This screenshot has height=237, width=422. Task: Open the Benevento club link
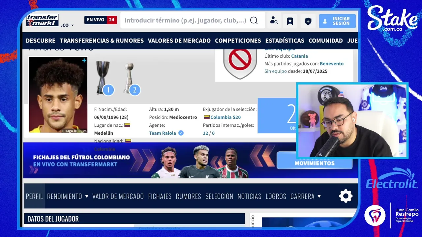tap(332, 64)
